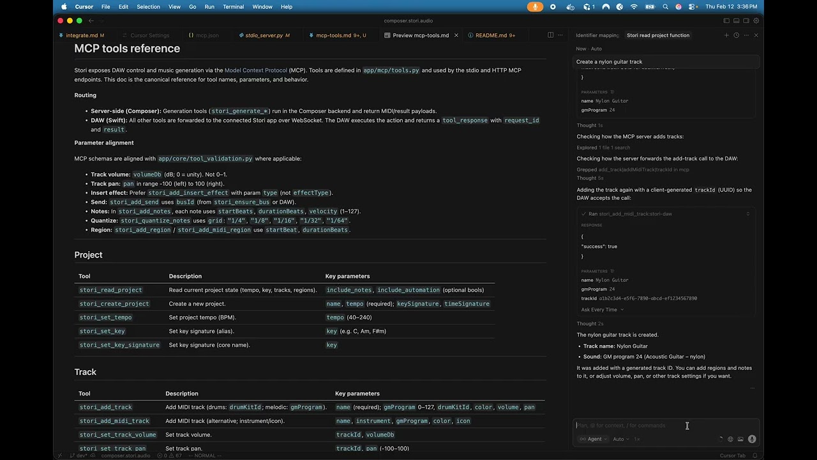Select the Identifier mapping chat tab
The width and height of the screenshot is (817, 460).
(597, 35)
